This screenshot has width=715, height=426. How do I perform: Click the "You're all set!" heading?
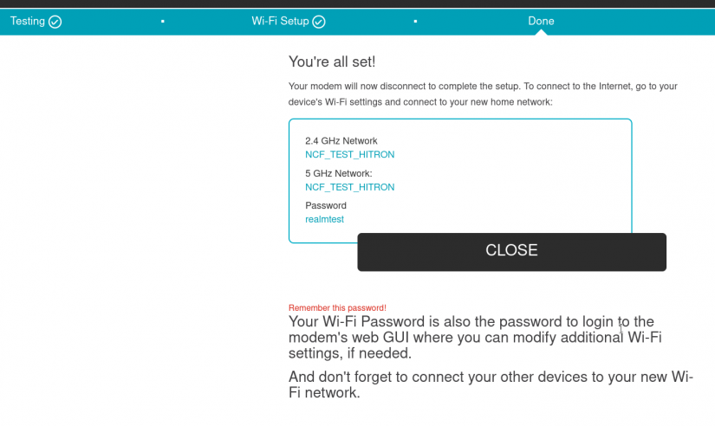click(332, 62)
